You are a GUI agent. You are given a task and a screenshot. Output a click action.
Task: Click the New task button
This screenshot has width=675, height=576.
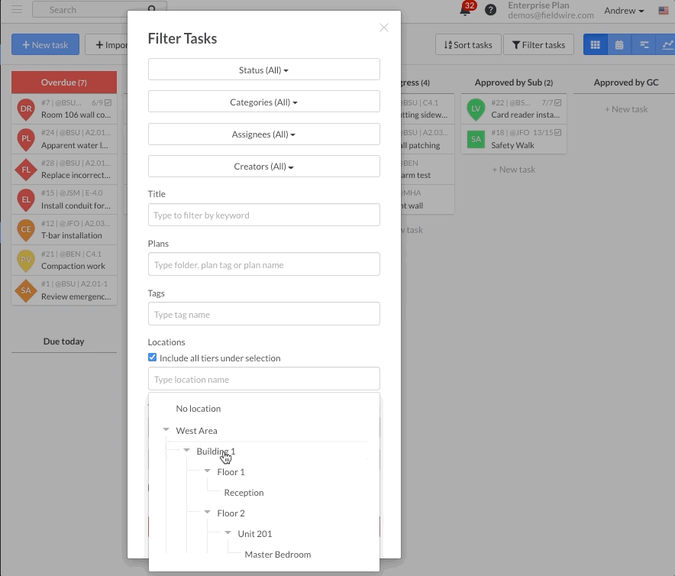point(45,45)
